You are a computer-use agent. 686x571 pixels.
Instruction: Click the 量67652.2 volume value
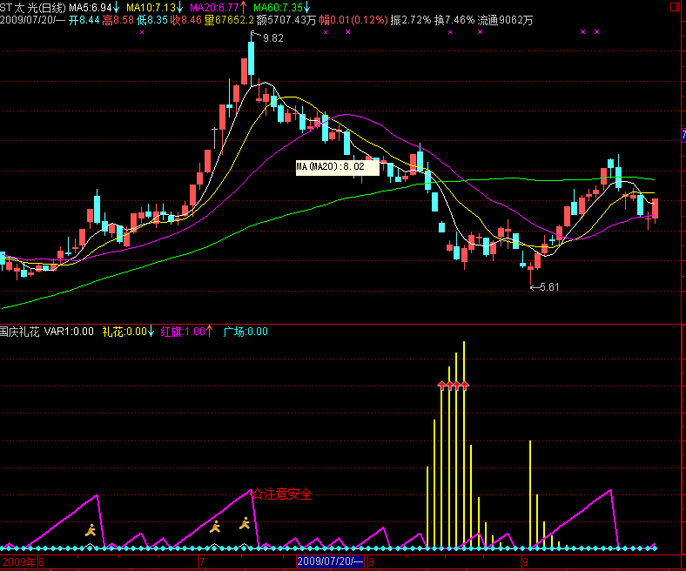tap(229, 20)
